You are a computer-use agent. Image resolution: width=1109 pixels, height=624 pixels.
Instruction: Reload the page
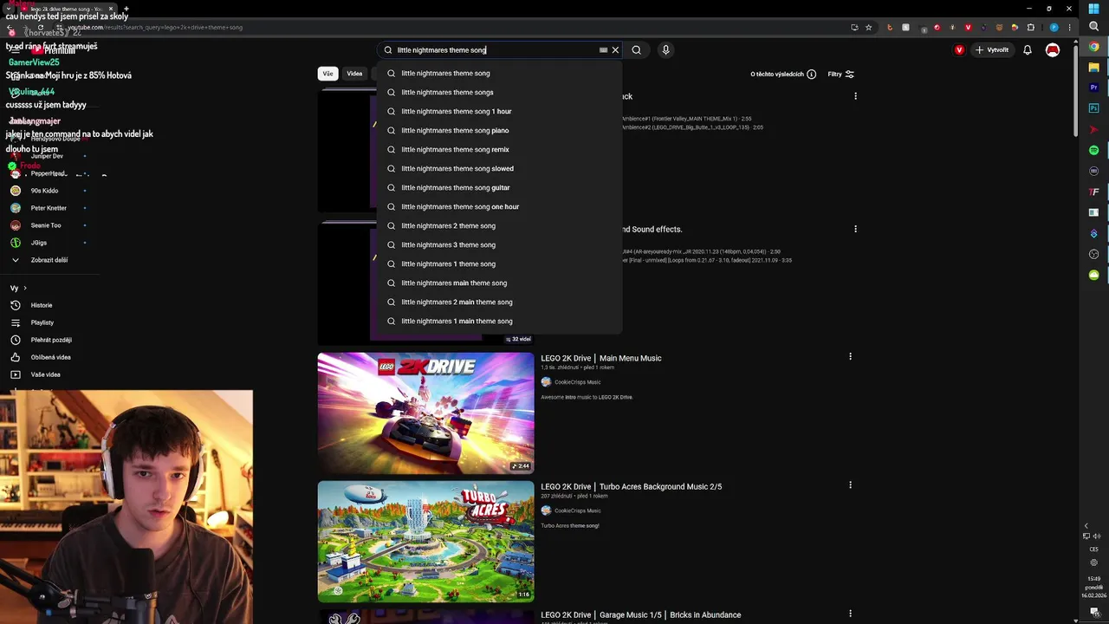[40, 27]
